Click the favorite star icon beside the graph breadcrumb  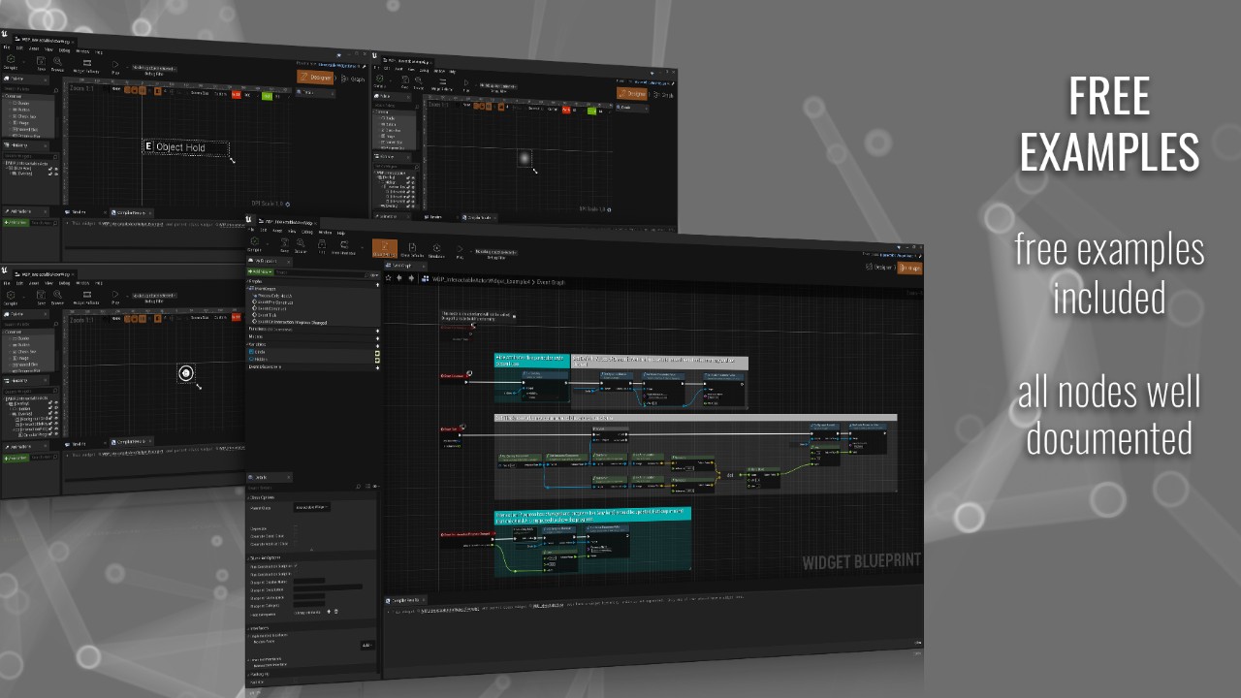(x=388, y=277)
